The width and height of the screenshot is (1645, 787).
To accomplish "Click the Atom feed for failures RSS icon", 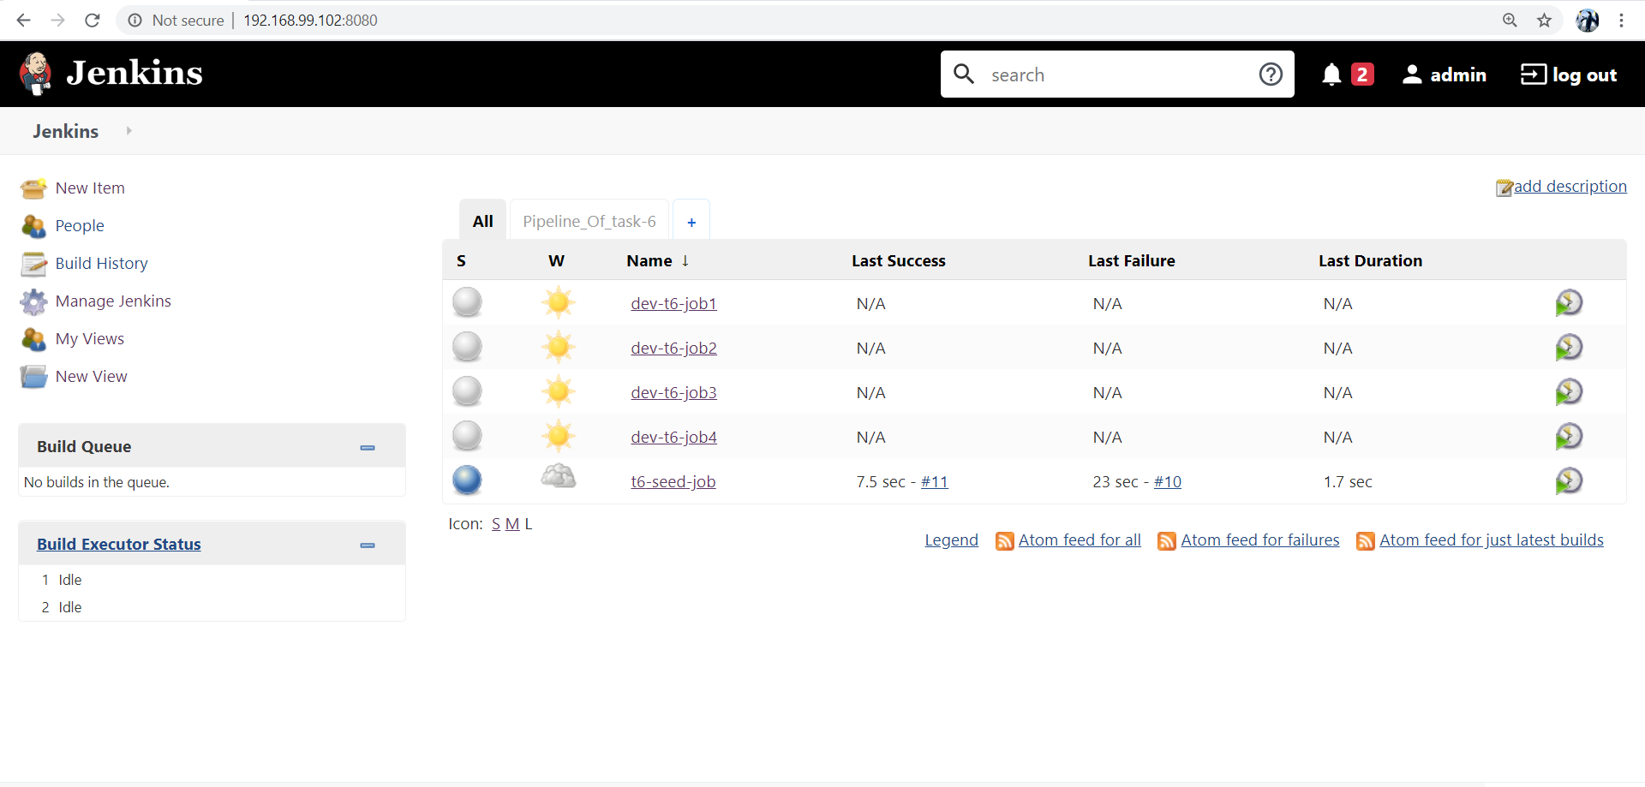I will pos(1167,540).
